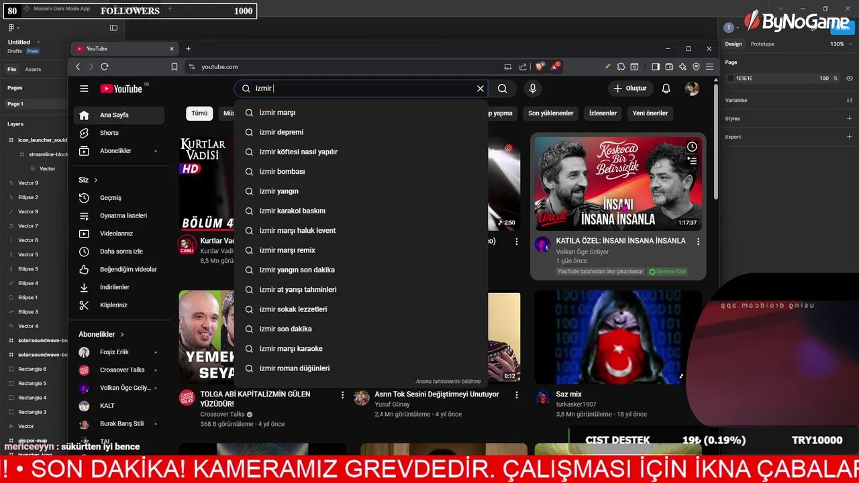Select the Tümü filter chip
Image resolution: width=859 pixels, height=483 pixels.
tap(199, 113)
